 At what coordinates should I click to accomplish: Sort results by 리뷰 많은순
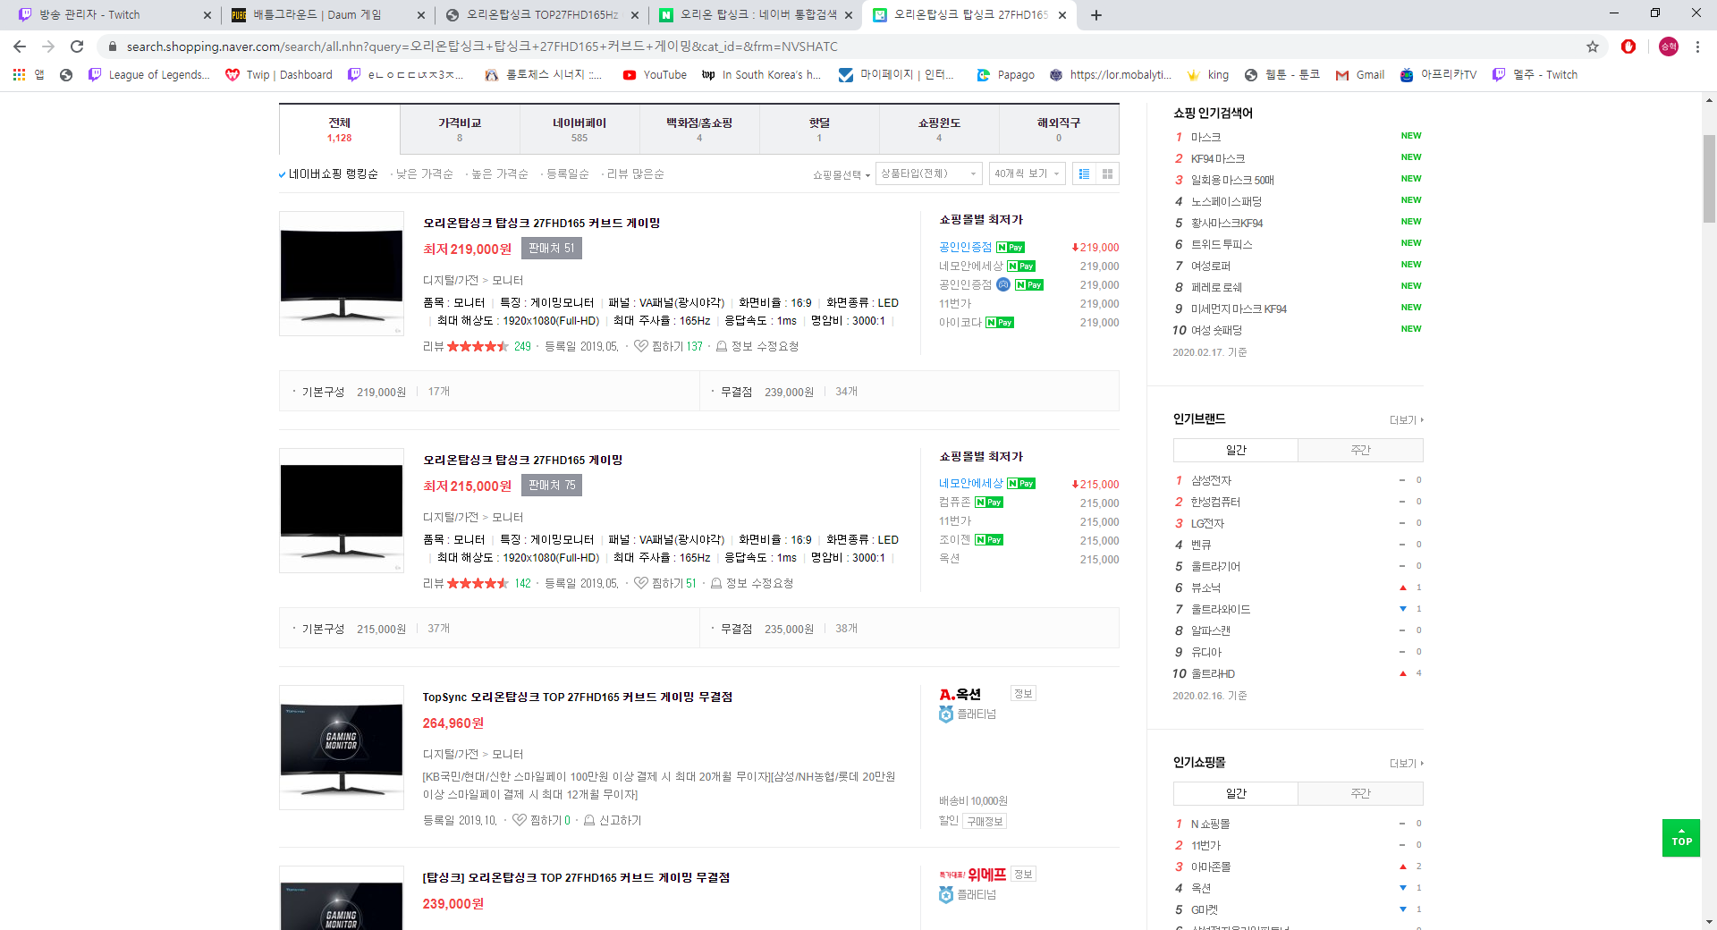[x=636, y=174]
